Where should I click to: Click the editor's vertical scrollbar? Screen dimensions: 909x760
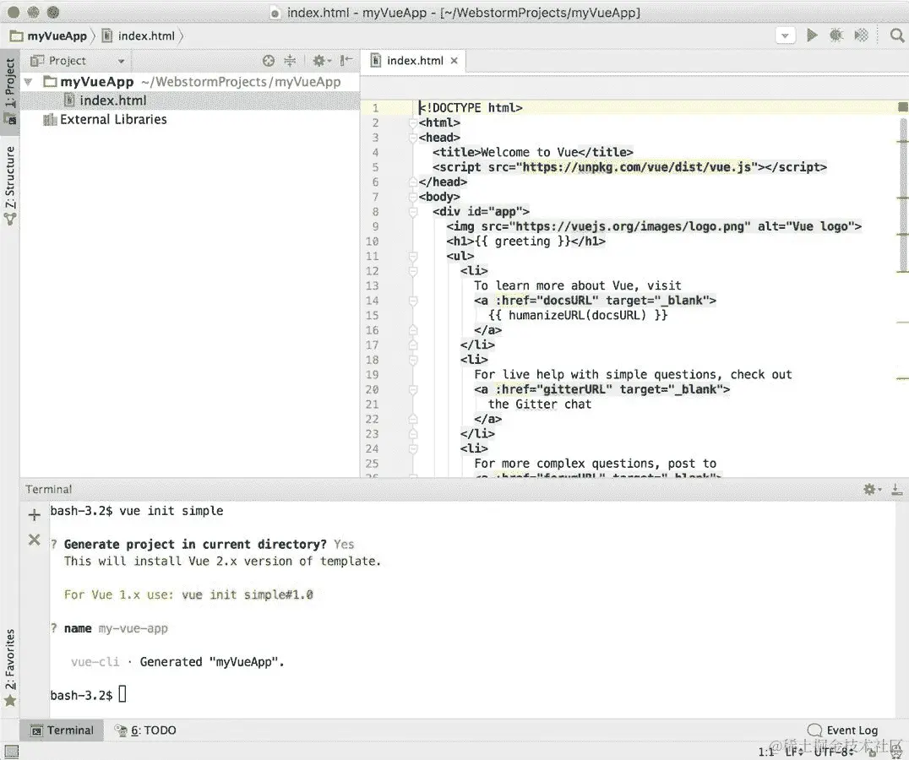[902, 196]
